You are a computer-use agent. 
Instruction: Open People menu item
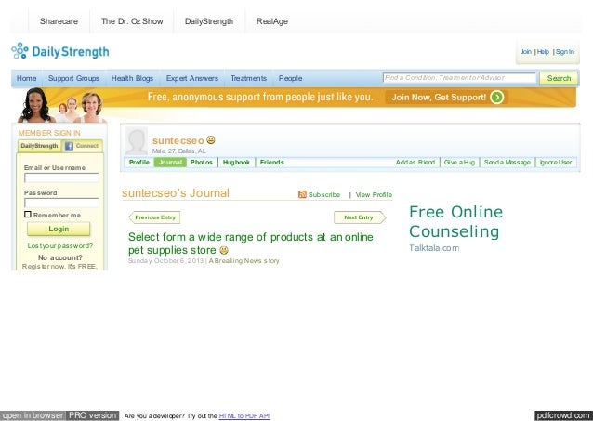(290, 78)
